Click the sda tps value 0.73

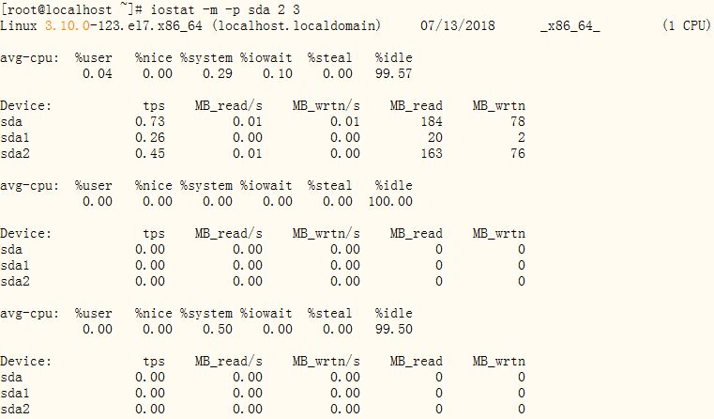click(150, 122)
